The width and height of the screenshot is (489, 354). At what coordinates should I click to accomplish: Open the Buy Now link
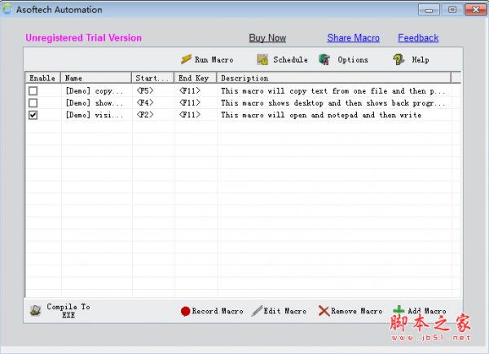click(x=267, y=38)
